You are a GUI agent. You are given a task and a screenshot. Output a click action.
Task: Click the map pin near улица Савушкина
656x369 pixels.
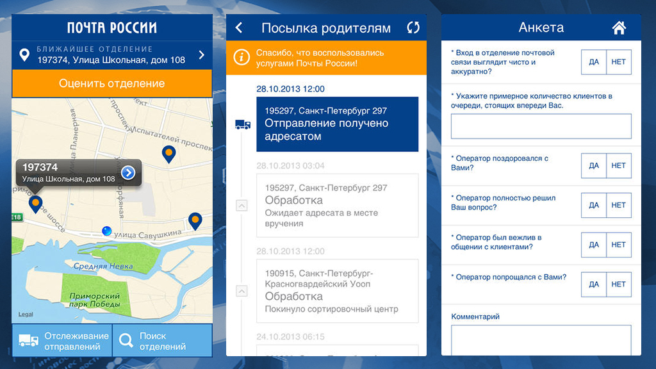point(195,221)
